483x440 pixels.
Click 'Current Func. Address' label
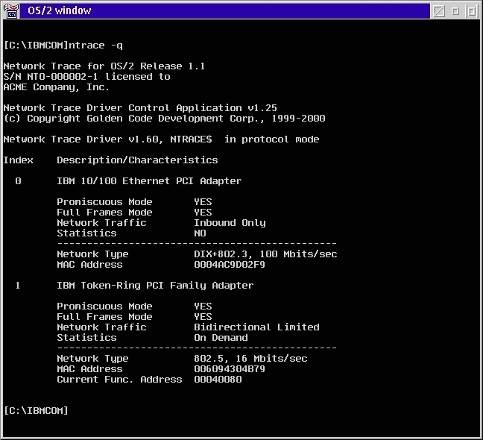[119, 380]
